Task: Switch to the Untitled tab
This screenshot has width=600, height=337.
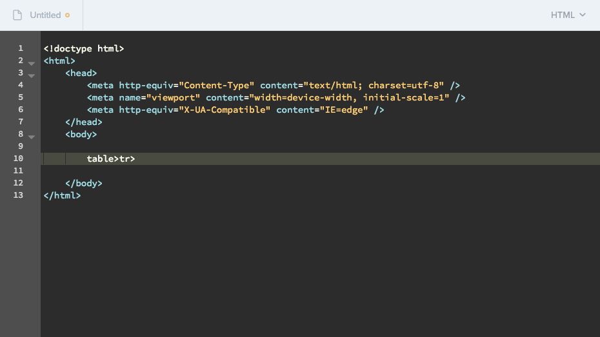Action: (45, 15)
